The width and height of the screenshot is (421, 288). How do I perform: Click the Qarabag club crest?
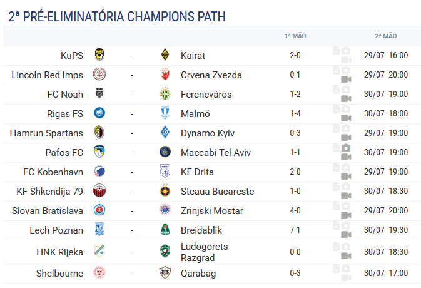coord(165,272)
